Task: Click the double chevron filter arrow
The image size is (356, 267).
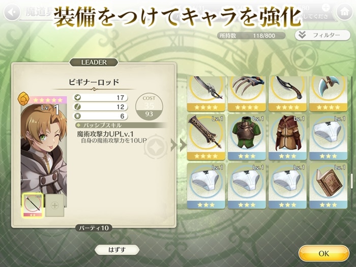Action: click(302, 35)
